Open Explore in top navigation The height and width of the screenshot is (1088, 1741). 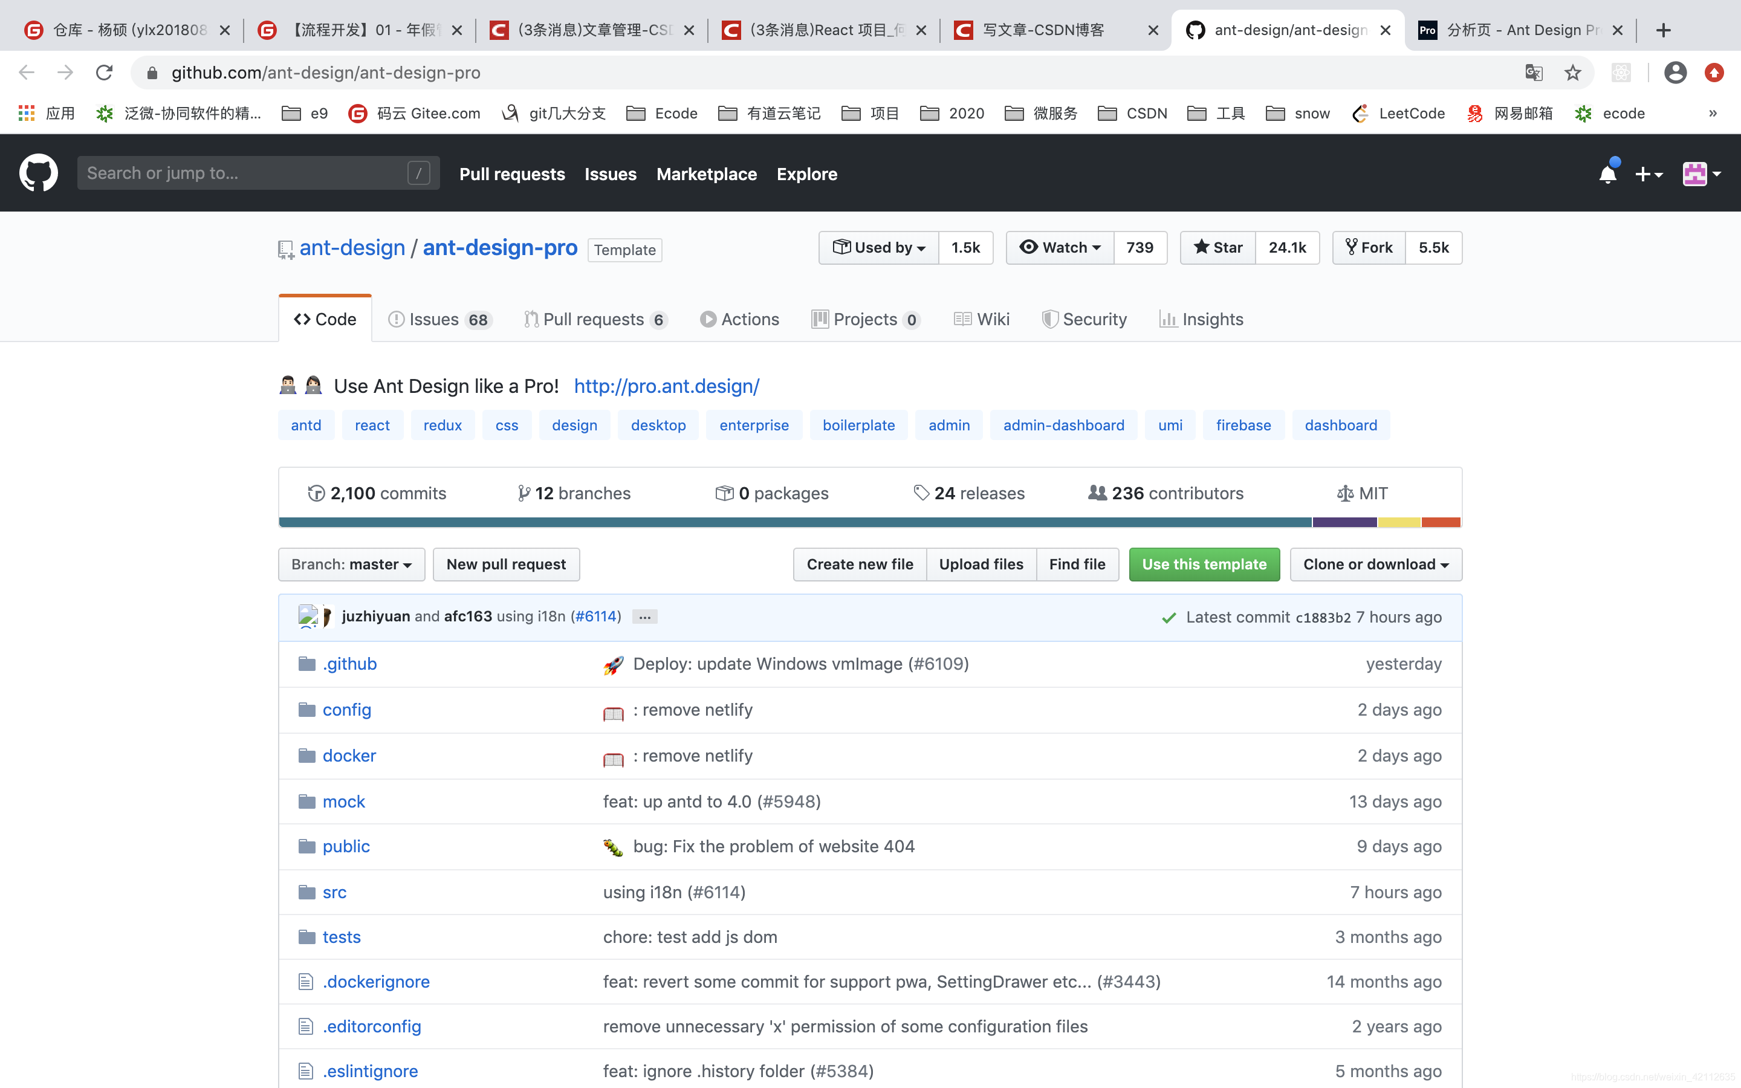tap(806, 174)
